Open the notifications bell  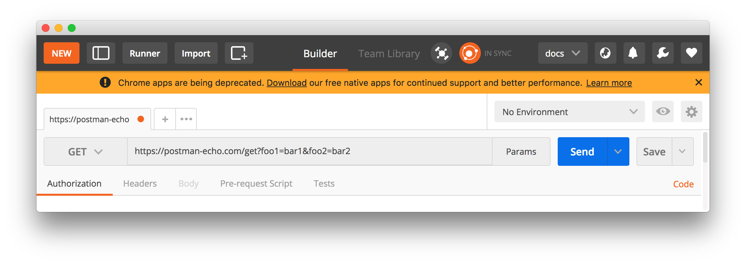click(x=634, y=53)
